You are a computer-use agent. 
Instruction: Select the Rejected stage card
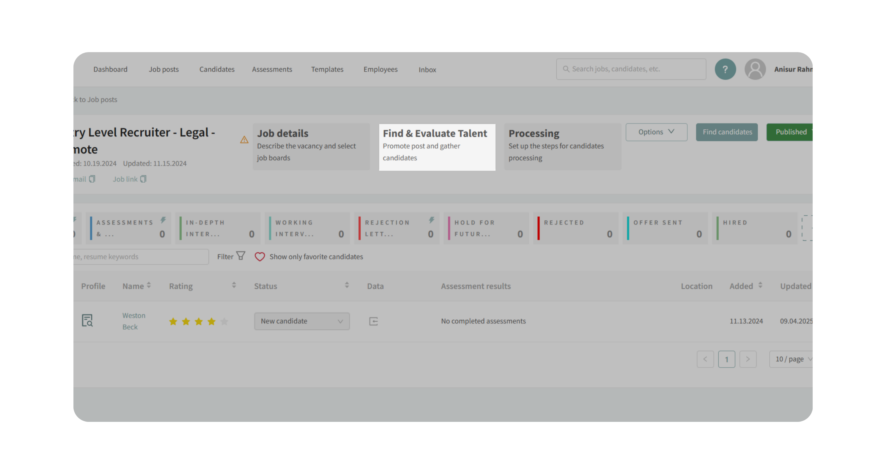tap(576, 228)
